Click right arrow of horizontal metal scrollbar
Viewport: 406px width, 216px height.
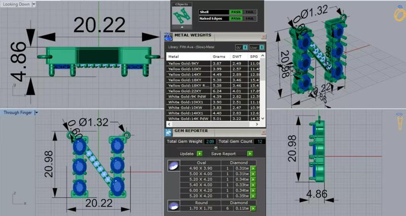click(257, 124)
